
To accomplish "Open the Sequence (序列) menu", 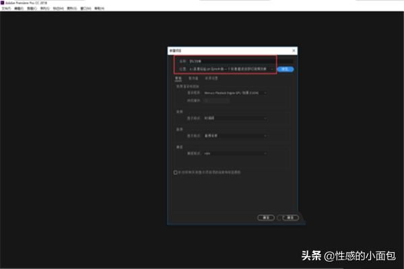I will pyautogui.click(x=45, y=9).
